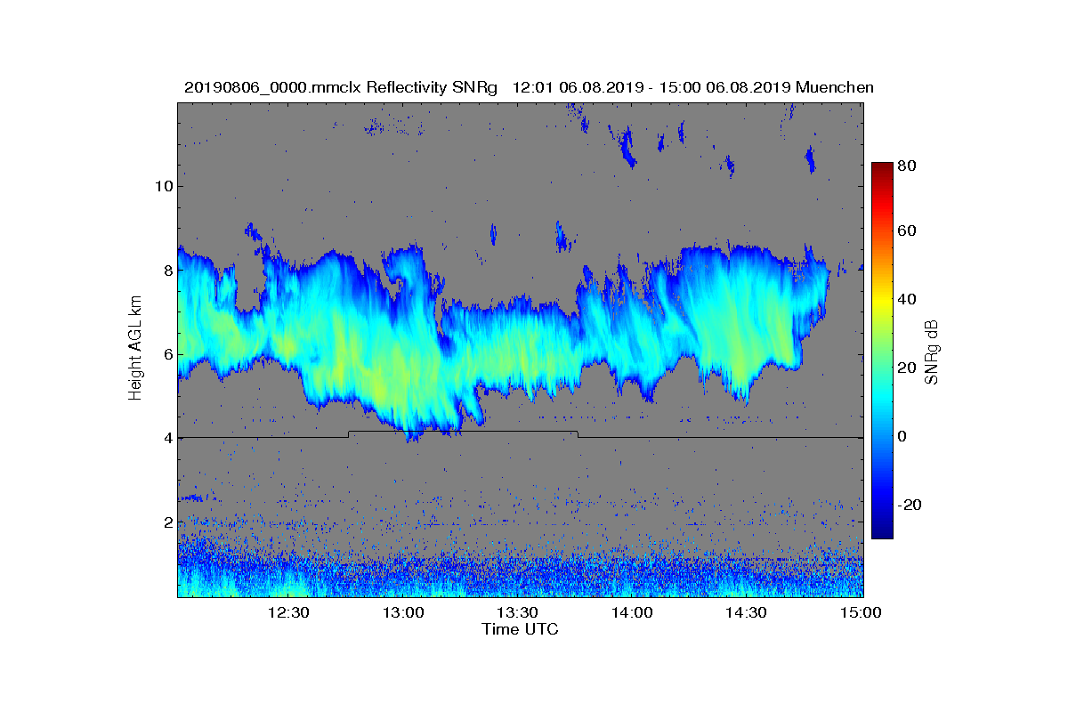Click the height tick label 8
The image size is (1068, 712).
click(167, 270)
